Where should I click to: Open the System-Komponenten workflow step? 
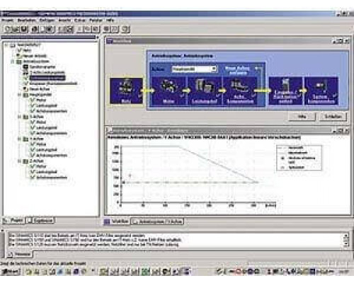(x=321, y=91)
